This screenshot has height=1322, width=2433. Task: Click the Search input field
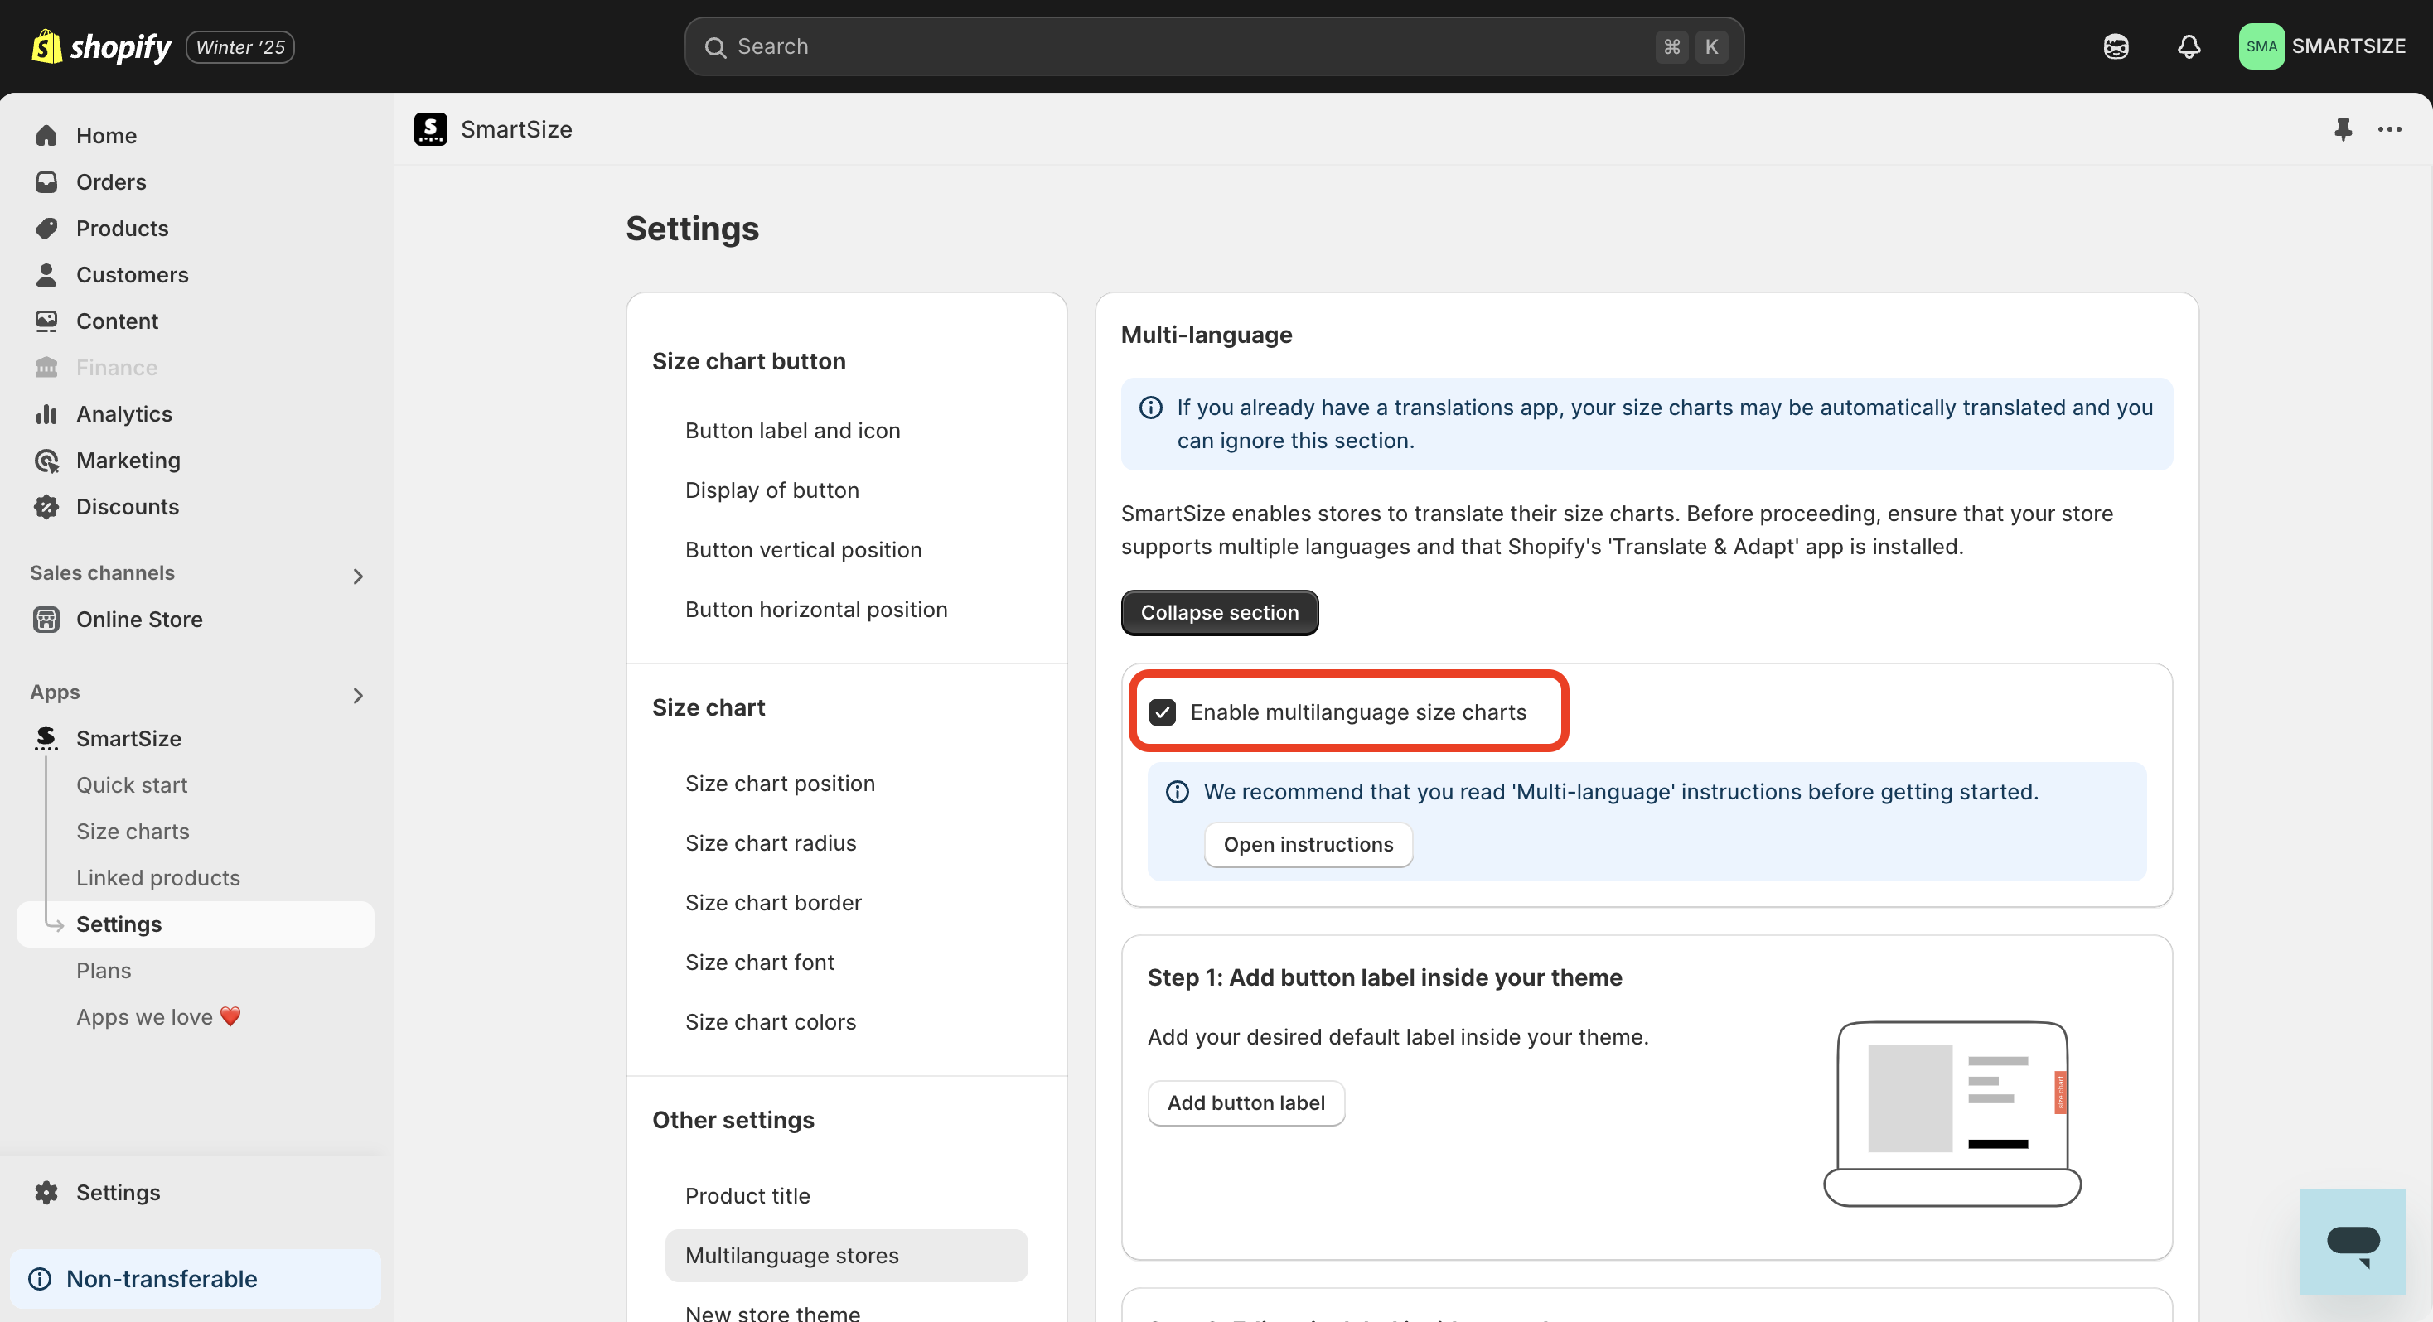(x=1214, y=46)
